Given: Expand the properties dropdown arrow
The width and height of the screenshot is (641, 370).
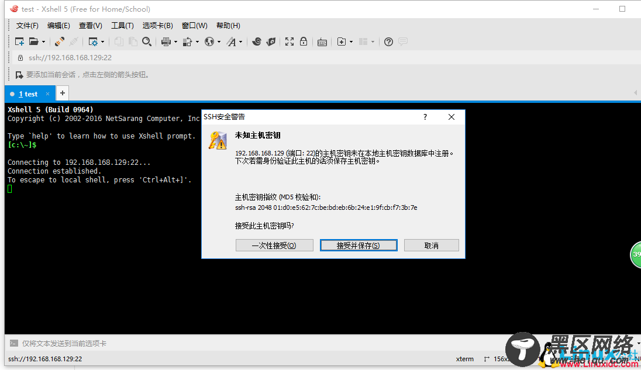Looking at the screenshot, I should coord(102,42).
